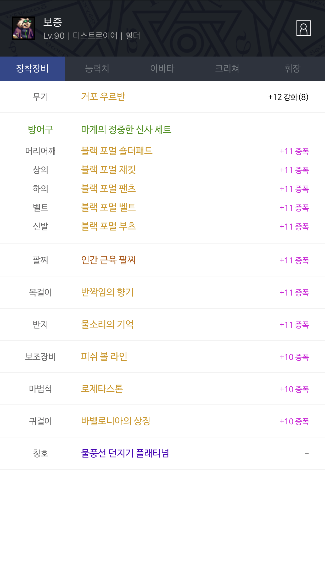The image size is (325, 578).
Task: Open the 블랙 포멀 재킷 item
Action: [108, 170]
